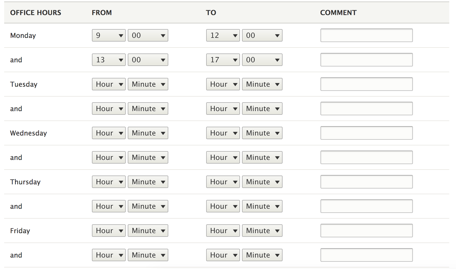Image resolution: width=456 pixels, height=269 pixels.
Task: Open Tuesday's From Hour dropdown
Action: (x=109, y=84)
